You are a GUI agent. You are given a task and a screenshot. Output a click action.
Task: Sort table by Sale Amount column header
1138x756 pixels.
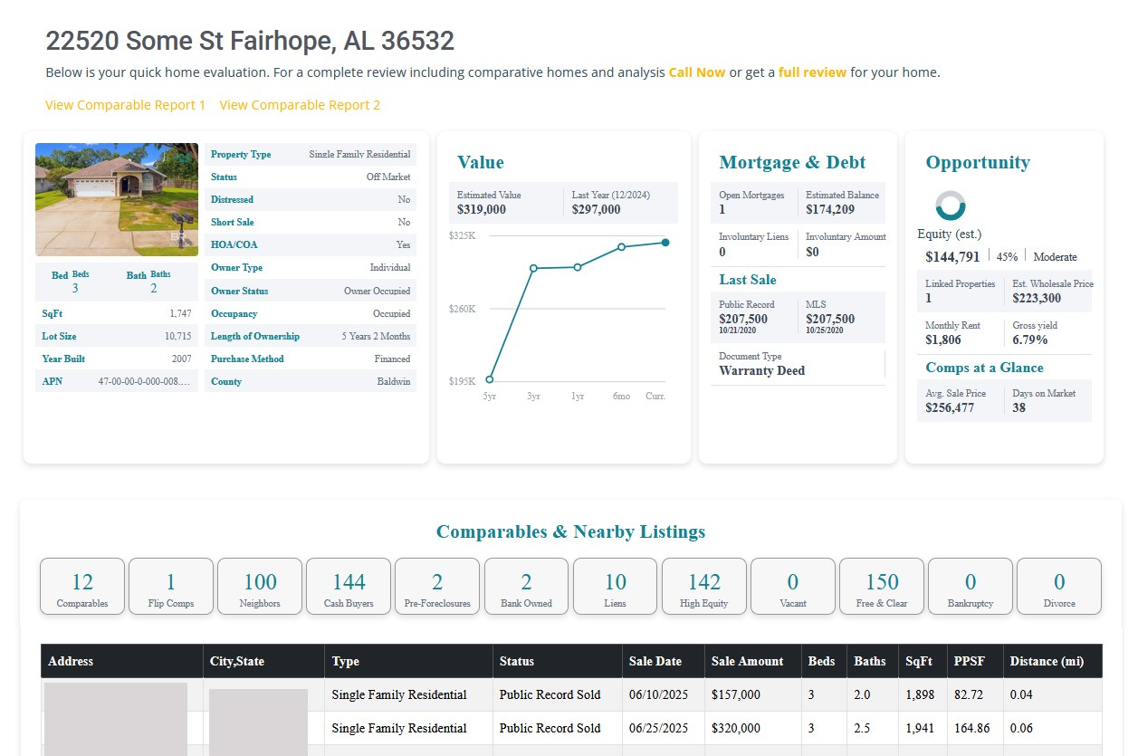(747, 661)
